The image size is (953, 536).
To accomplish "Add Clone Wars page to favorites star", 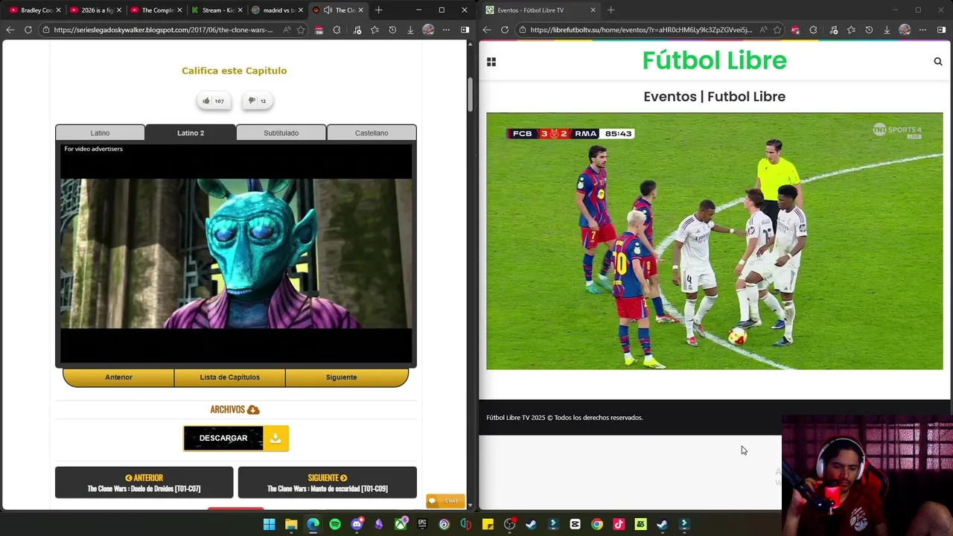I will pyautogui.click(x=301, y=30).
